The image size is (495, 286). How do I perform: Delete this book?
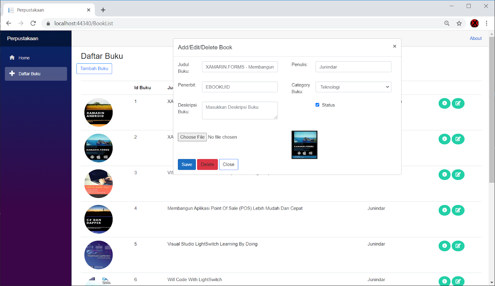click(207, 164)
